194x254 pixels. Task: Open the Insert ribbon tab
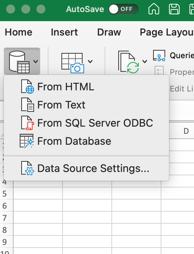click(x=64, y=32)
